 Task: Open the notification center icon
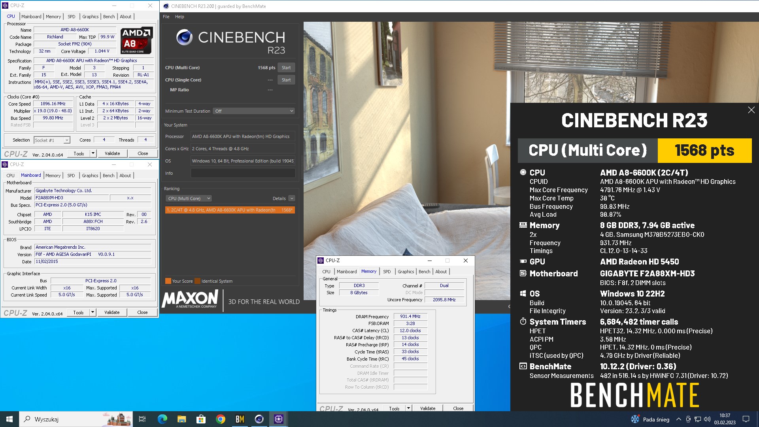[x=746, y=419]
